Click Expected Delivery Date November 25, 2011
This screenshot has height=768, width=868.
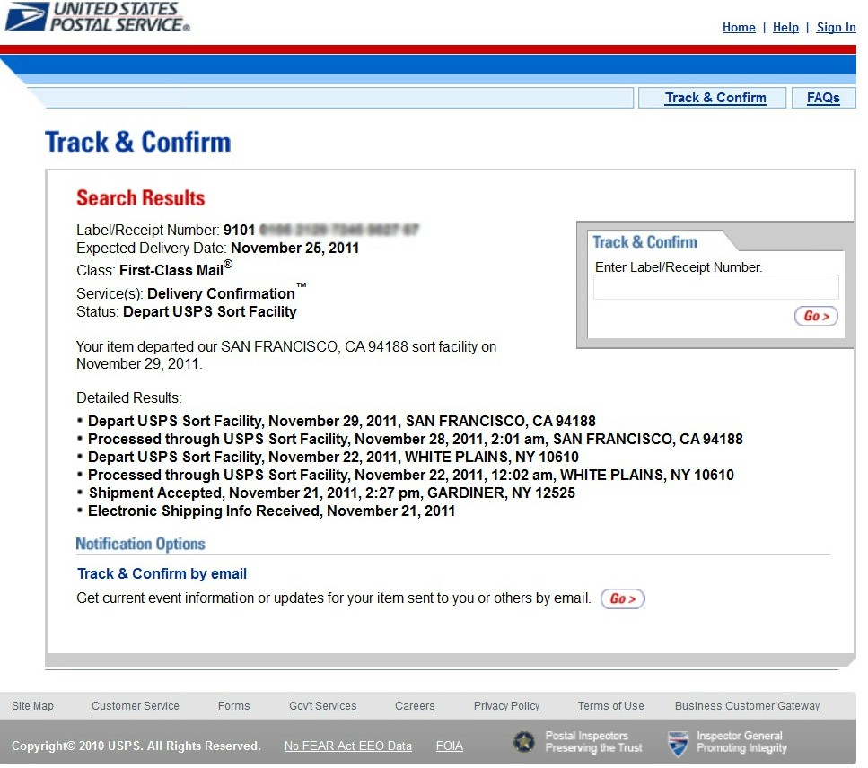tap(217, 248)
